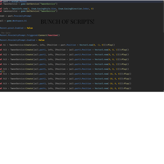Viewport: 164px width, 164px height.
Task: Click part.ProximityPrompt in the prompt assignment
Action: (x=20, y=16)
